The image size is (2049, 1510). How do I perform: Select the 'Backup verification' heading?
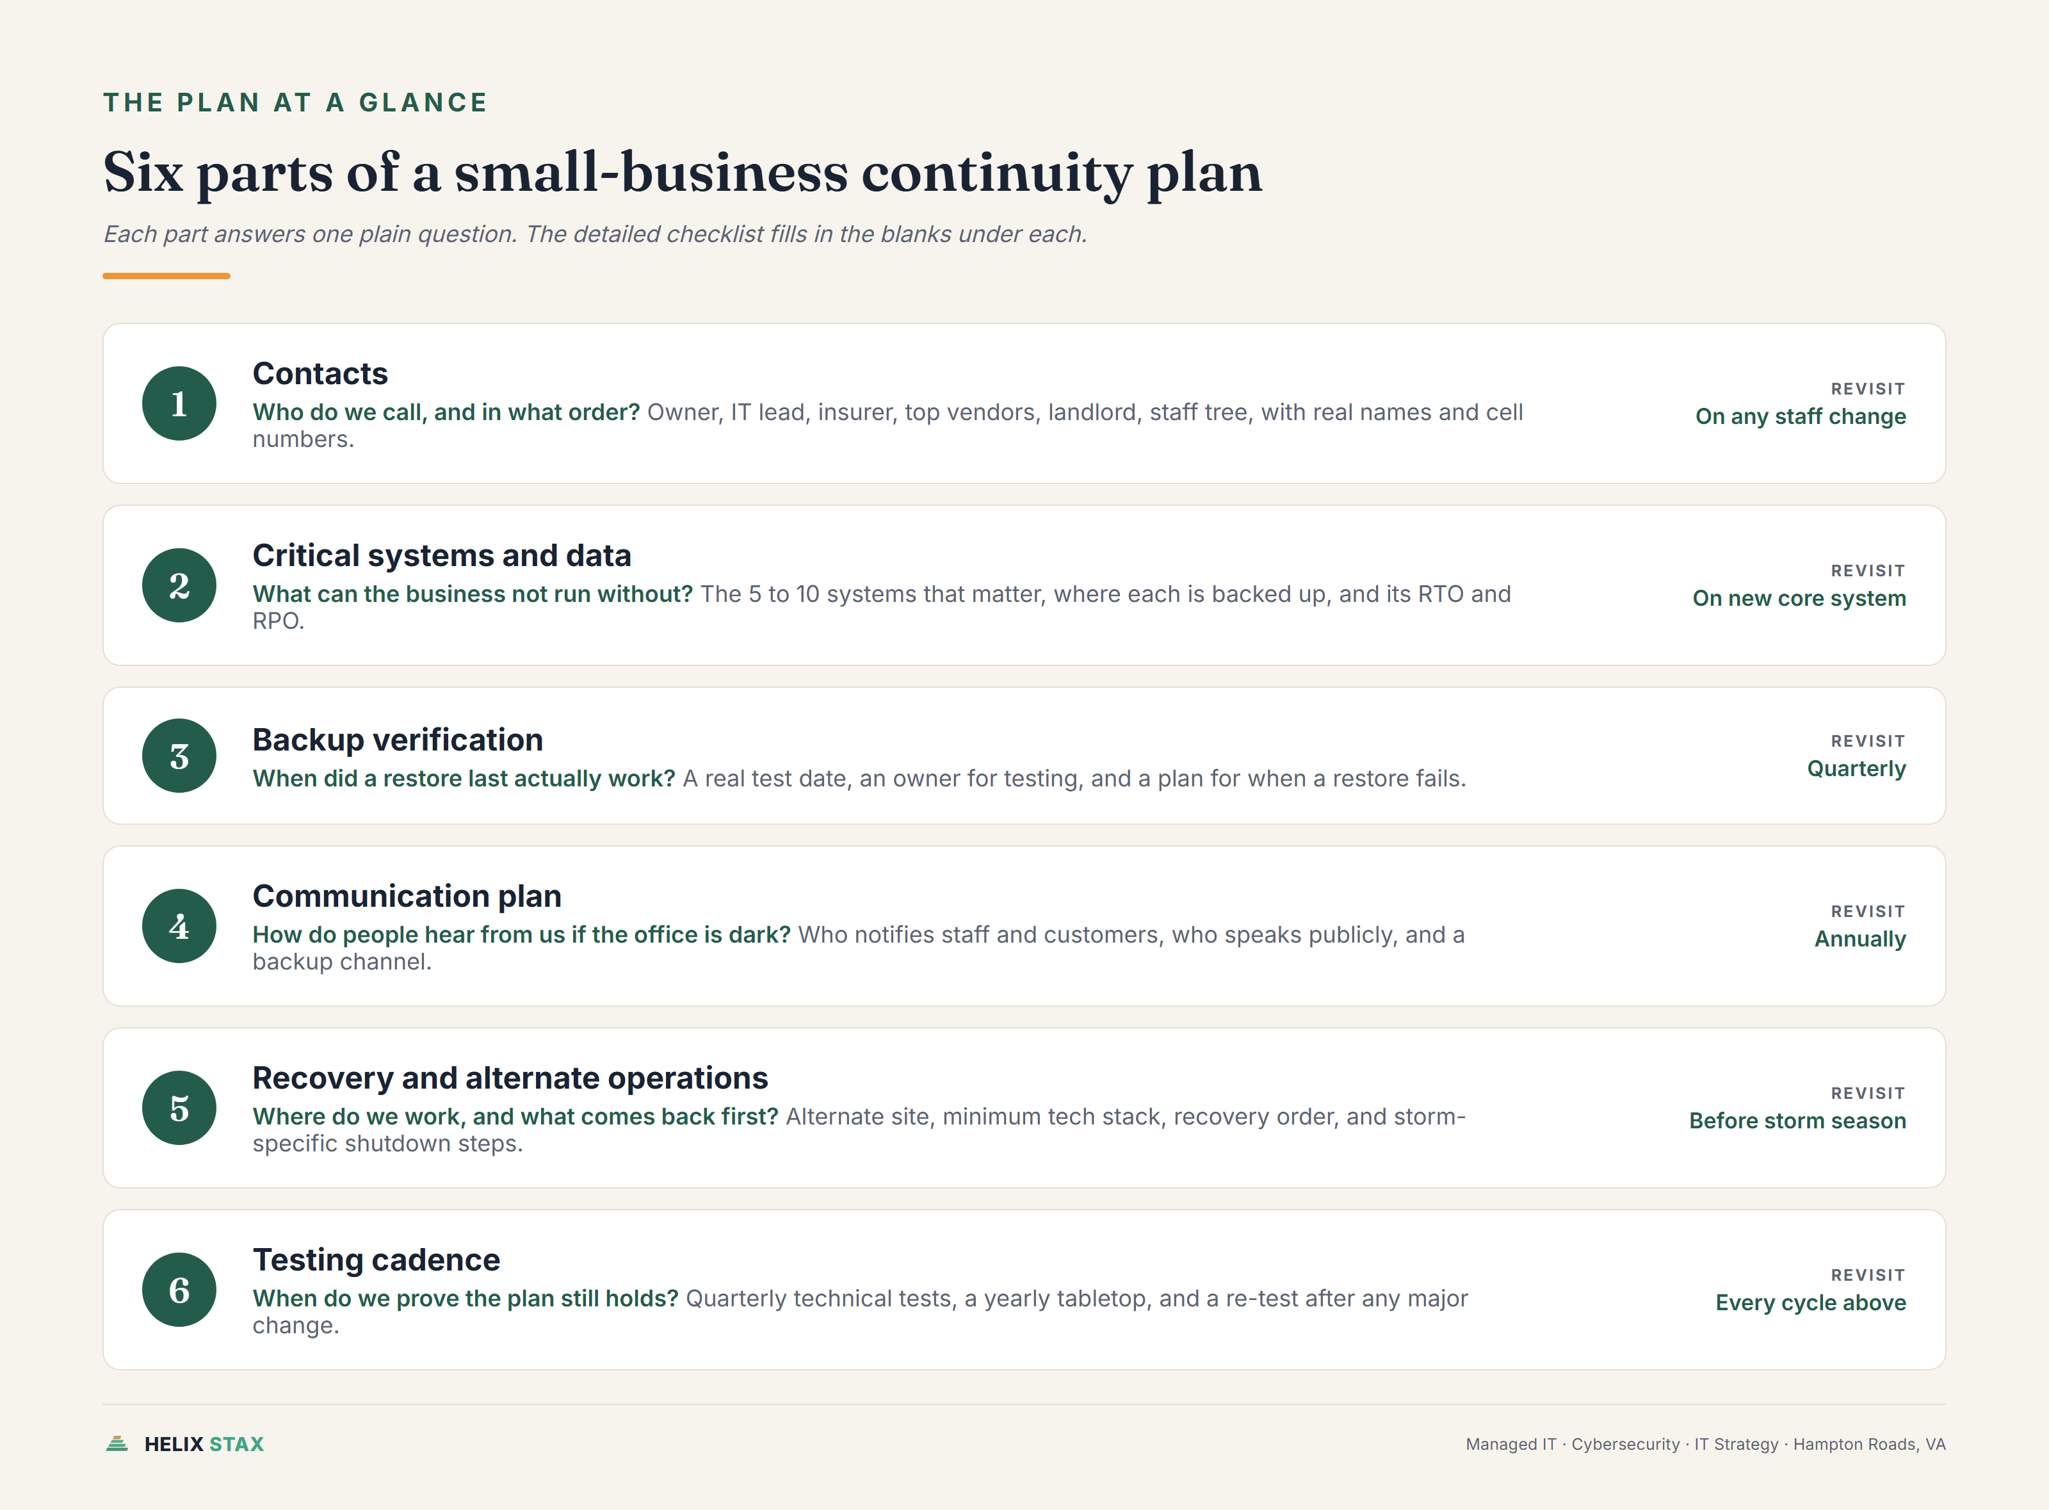coord(398,740)
